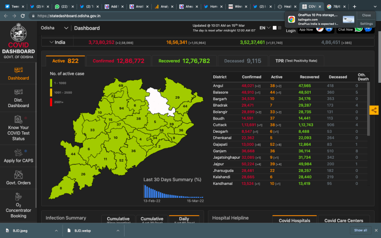Click the Last 30 Days Summary bar chart

coord(174,191)
